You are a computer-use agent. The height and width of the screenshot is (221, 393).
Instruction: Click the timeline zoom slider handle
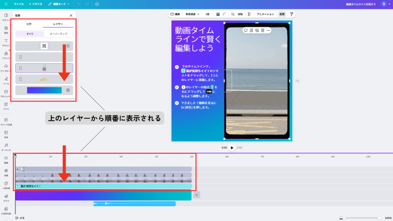click(379, 218)
